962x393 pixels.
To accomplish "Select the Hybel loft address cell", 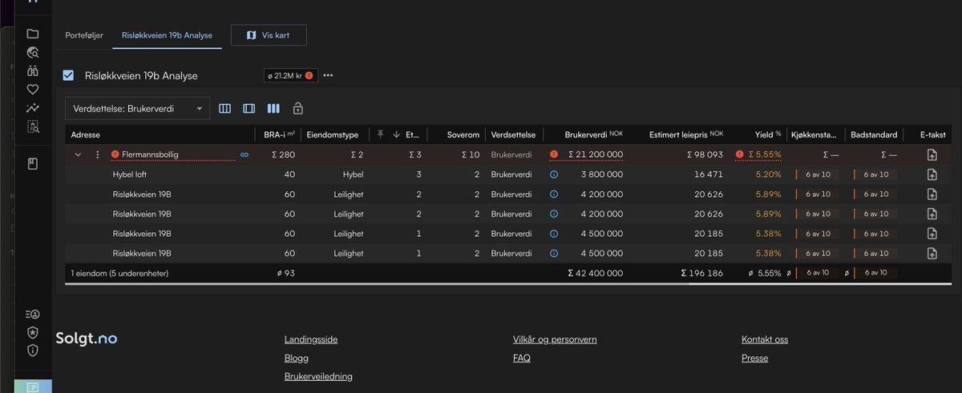I will (130, 174).
